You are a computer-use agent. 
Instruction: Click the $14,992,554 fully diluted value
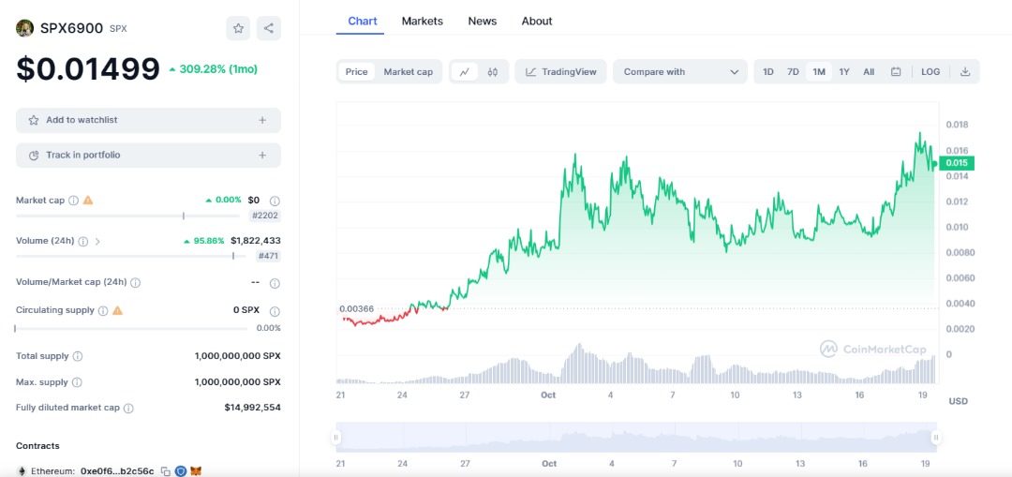(x=252, y=408)
